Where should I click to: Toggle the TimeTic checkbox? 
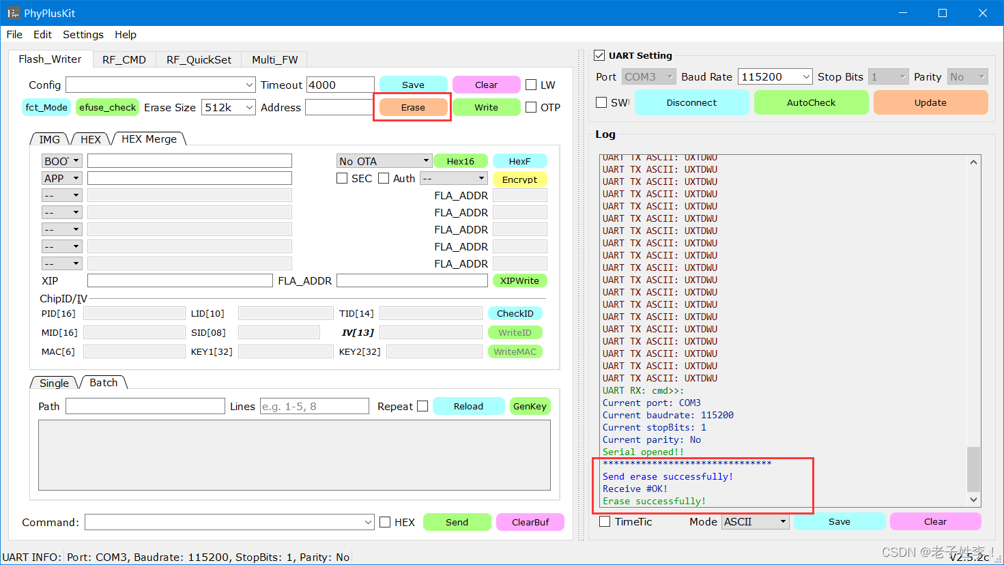tap(605, 521)
